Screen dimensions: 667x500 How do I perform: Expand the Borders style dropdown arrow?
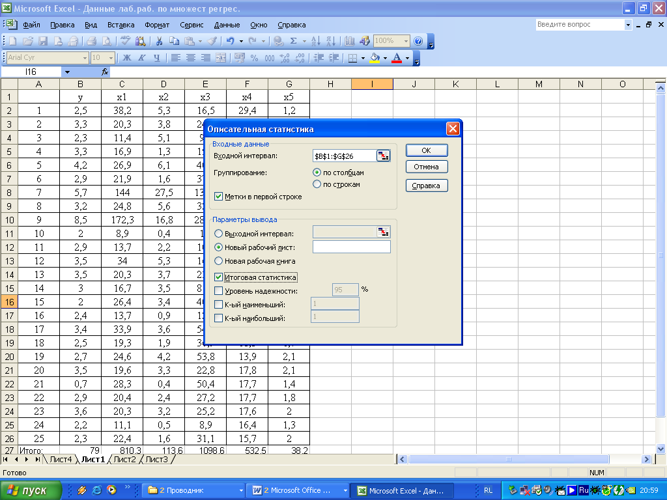(x=363, y=58)
